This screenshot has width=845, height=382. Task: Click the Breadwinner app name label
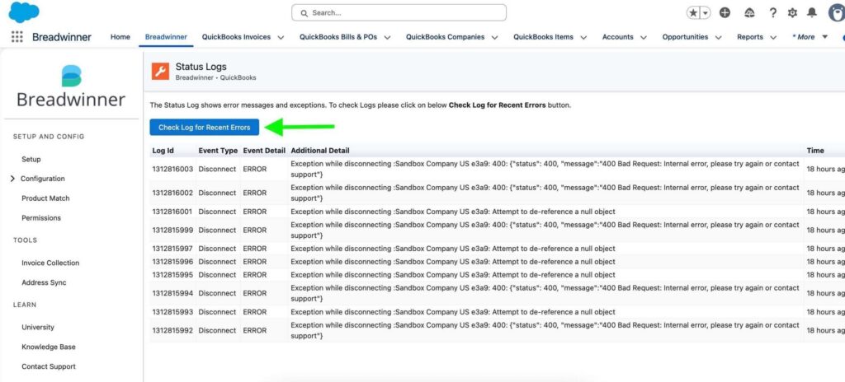(x=61, y=37)
